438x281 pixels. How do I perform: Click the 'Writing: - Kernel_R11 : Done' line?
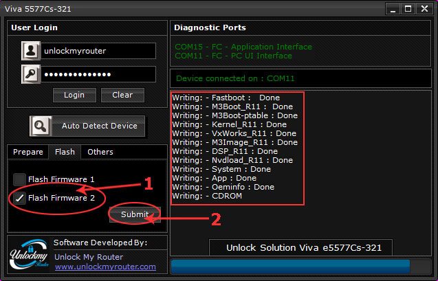(x=230, y=124)
